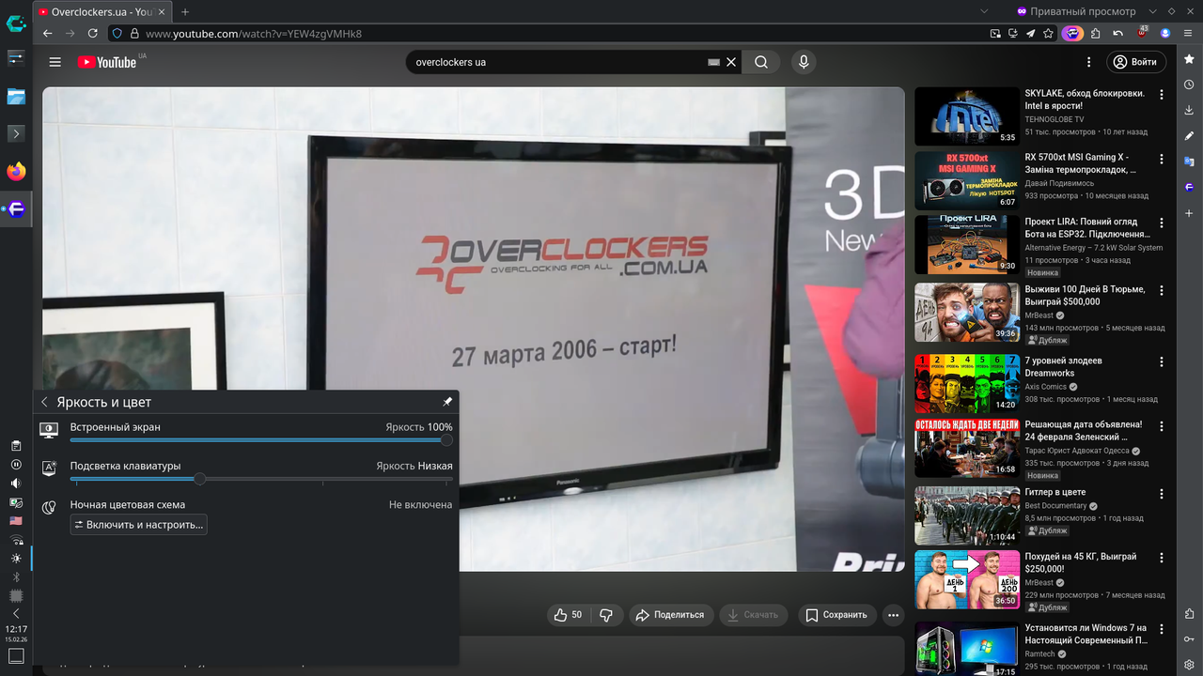Click the Встроенный экран brightness slider
Screen dimensions: 1203x676
[x=261, y=439]
